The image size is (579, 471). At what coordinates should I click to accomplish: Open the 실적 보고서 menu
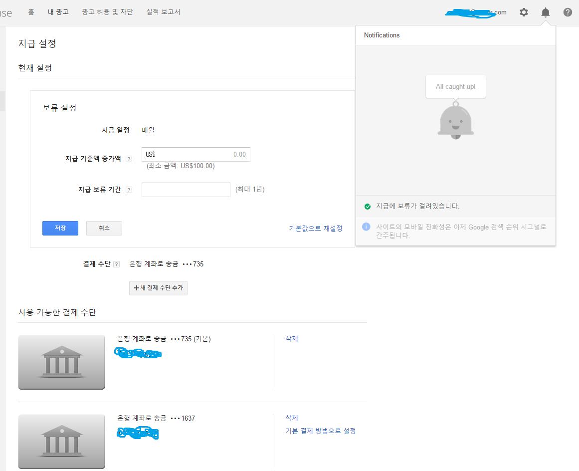[163, 12]
